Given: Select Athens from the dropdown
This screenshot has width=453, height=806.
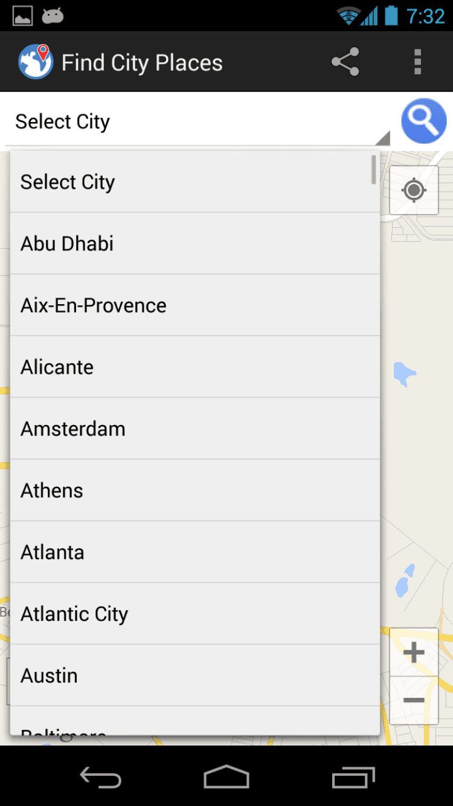Looking at the screenshot, I should point(194,490).
